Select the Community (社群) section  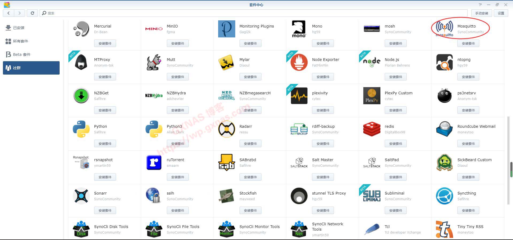pyautogui.click(x=31, y=68)
